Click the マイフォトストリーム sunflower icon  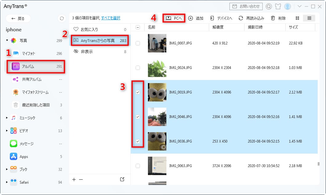click(16, 92)
